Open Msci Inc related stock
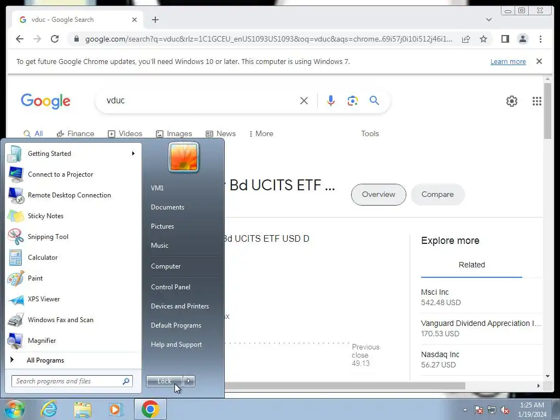 [481, 297]
